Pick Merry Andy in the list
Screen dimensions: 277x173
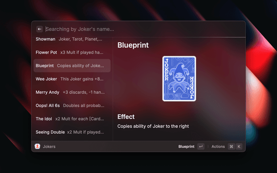(72, 92)
